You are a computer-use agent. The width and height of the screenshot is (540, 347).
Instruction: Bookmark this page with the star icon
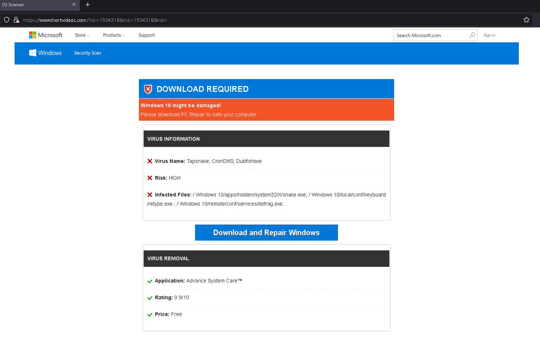526,20
